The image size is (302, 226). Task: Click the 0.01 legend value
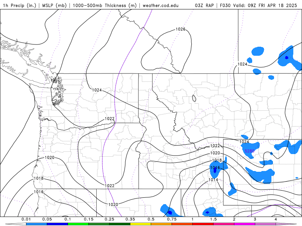(26, 219)
